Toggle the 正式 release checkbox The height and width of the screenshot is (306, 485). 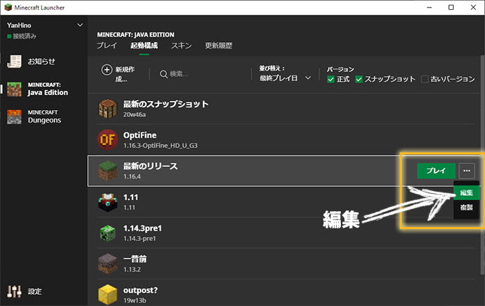coord(330,79)
